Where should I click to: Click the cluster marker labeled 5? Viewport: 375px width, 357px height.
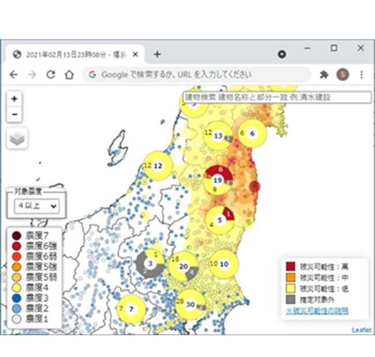pos(220,220)
